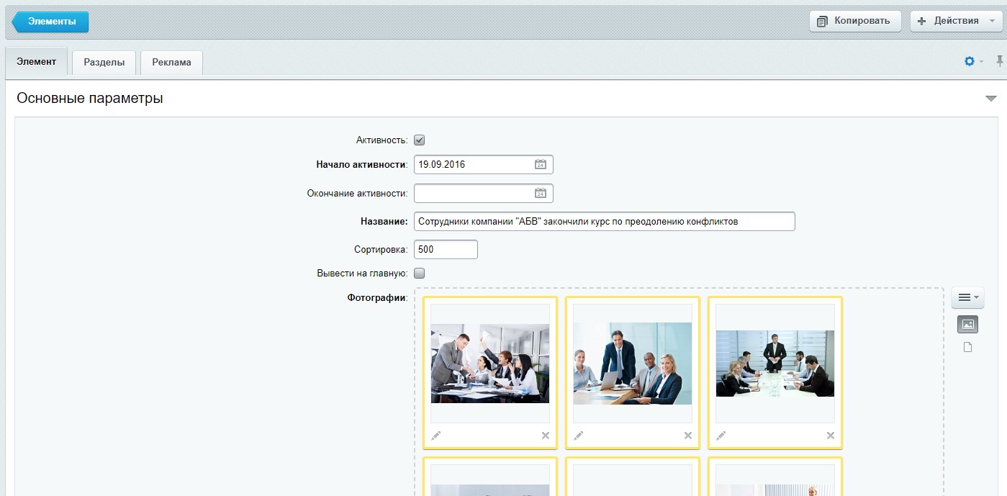This screenshot has width=1007, height=496.
Task: Delete the third photo
Action: pyautogui.click(x=830, y=436)
